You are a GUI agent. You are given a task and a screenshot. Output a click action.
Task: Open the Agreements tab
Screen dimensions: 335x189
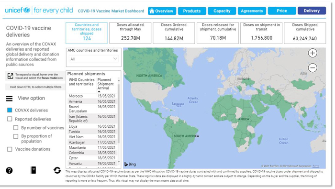(252, 11)
